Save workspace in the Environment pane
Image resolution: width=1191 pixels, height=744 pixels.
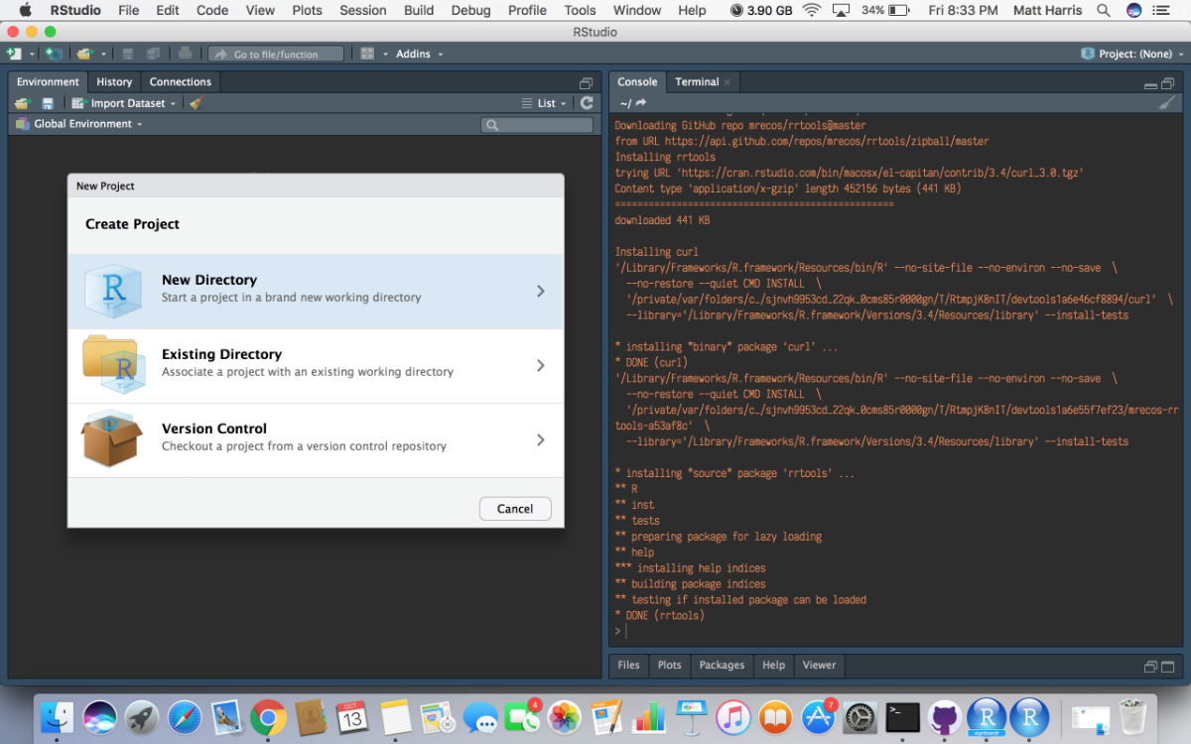click(48, 103)
